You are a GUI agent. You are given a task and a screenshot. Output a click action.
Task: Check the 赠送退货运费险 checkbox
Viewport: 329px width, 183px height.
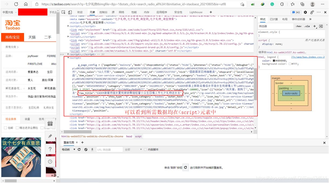coord(17,128)
